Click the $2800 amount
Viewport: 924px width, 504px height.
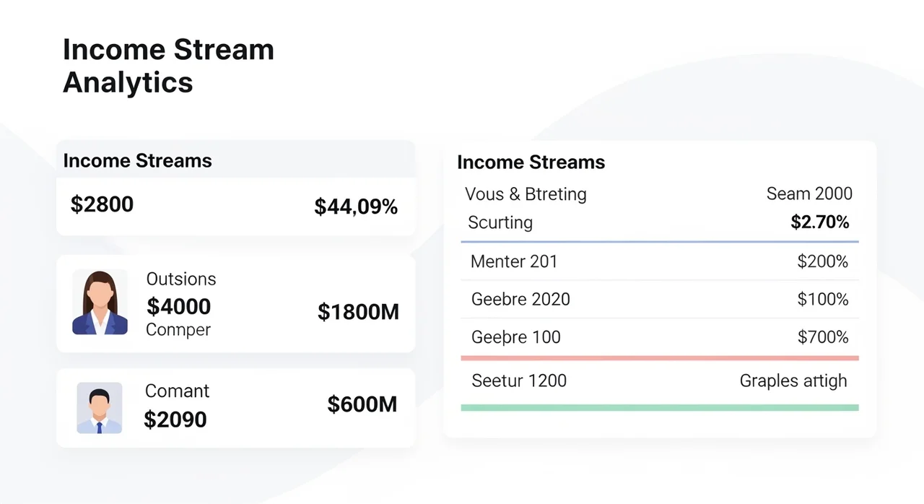pyautogui.click(x=102, y=204)
